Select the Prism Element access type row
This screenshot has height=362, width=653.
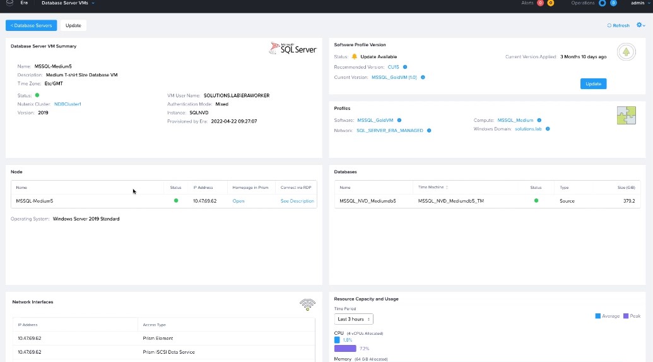(x=163, y=338)
